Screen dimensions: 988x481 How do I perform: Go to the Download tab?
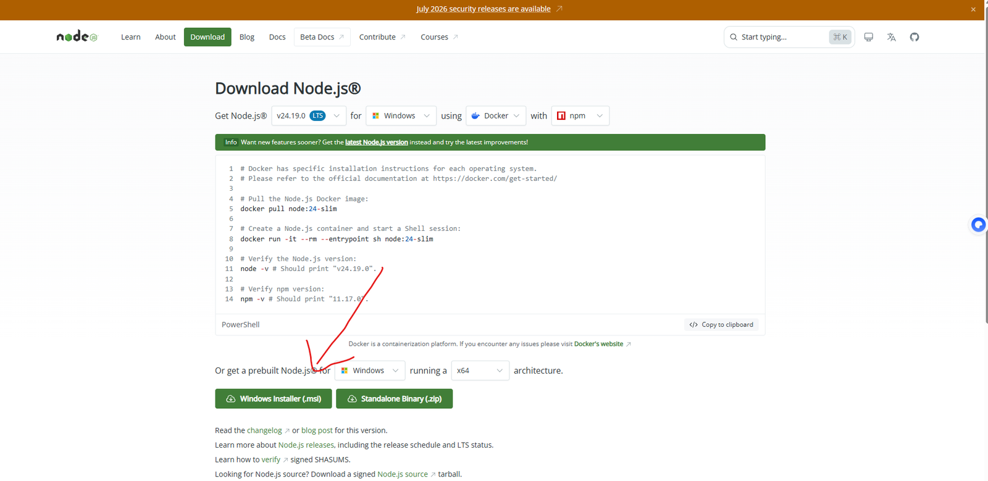click(207, 37)
